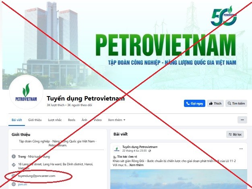Click the globe icon beside pvn.vn
252x189 pixels.
[x=14, y=184]
